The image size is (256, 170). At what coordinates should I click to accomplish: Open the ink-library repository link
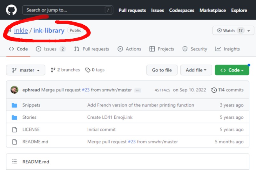(x=49, y=30)
